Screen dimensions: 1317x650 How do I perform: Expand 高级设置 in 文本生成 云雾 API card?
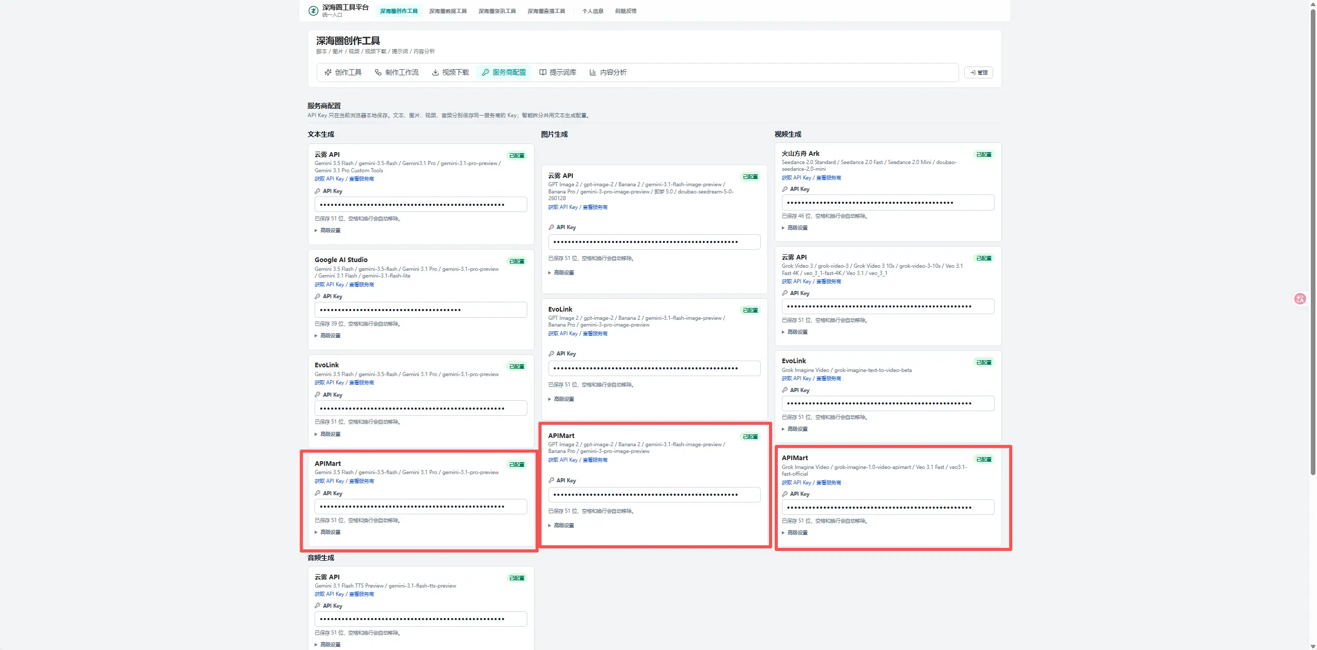point(327,231)
